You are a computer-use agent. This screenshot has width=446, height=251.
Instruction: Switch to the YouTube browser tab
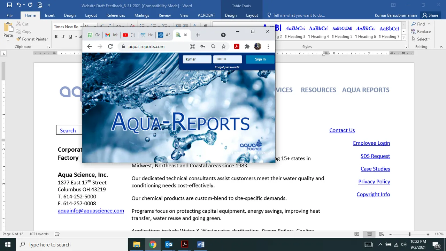pos(129,35)
